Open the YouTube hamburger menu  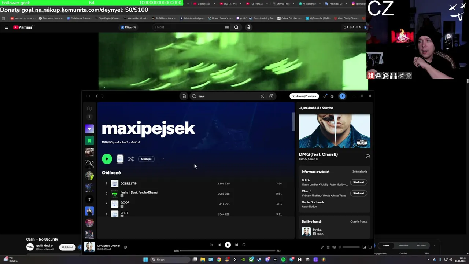pos(6,27)
